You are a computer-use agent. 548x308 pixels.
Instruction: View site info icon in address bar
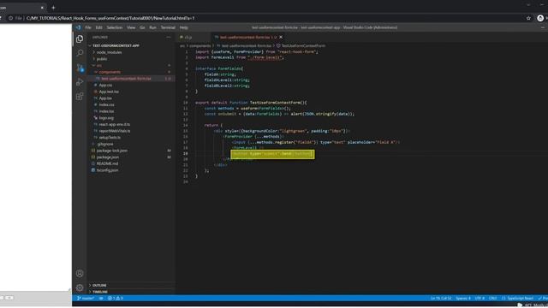(x=11, y=18)
